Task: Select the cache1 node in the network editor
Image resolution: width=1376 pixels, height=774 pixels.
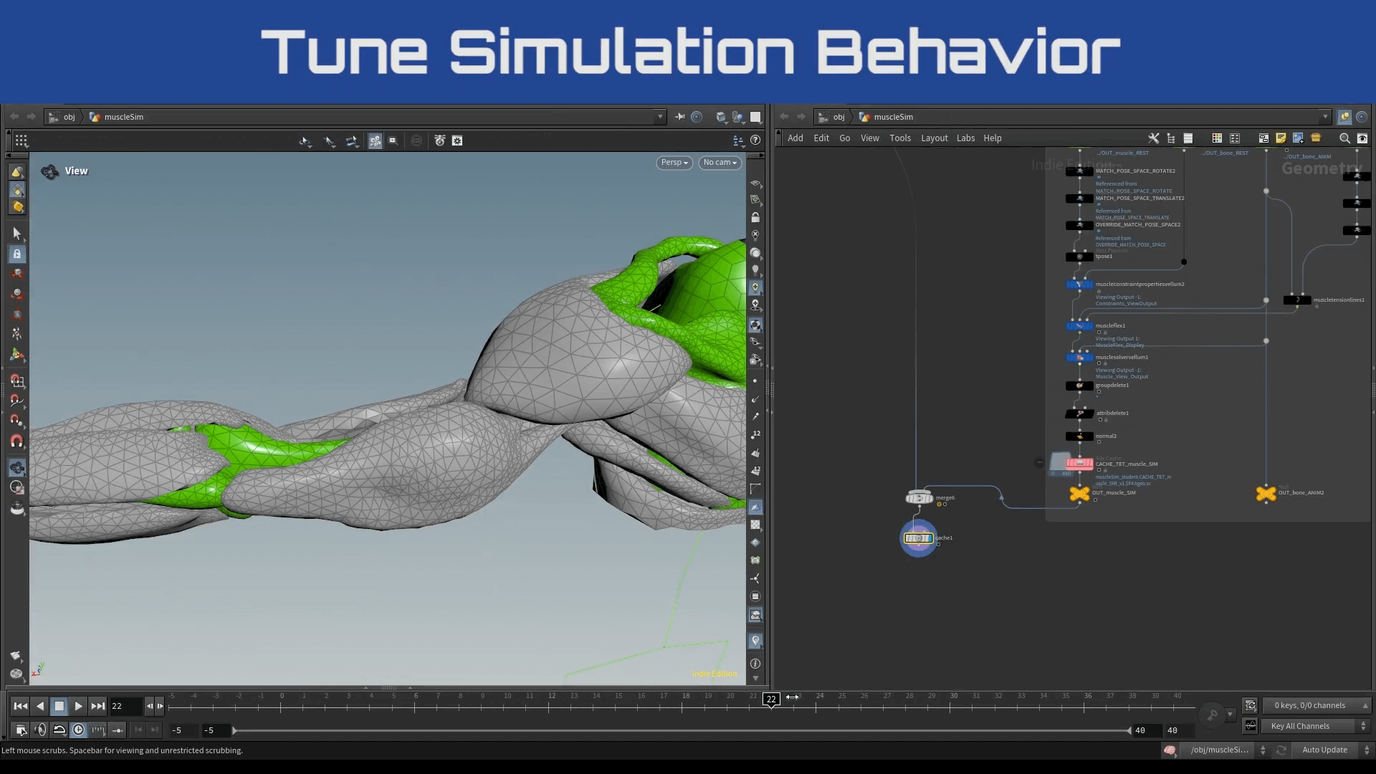Action: click(x=919, y=537)
